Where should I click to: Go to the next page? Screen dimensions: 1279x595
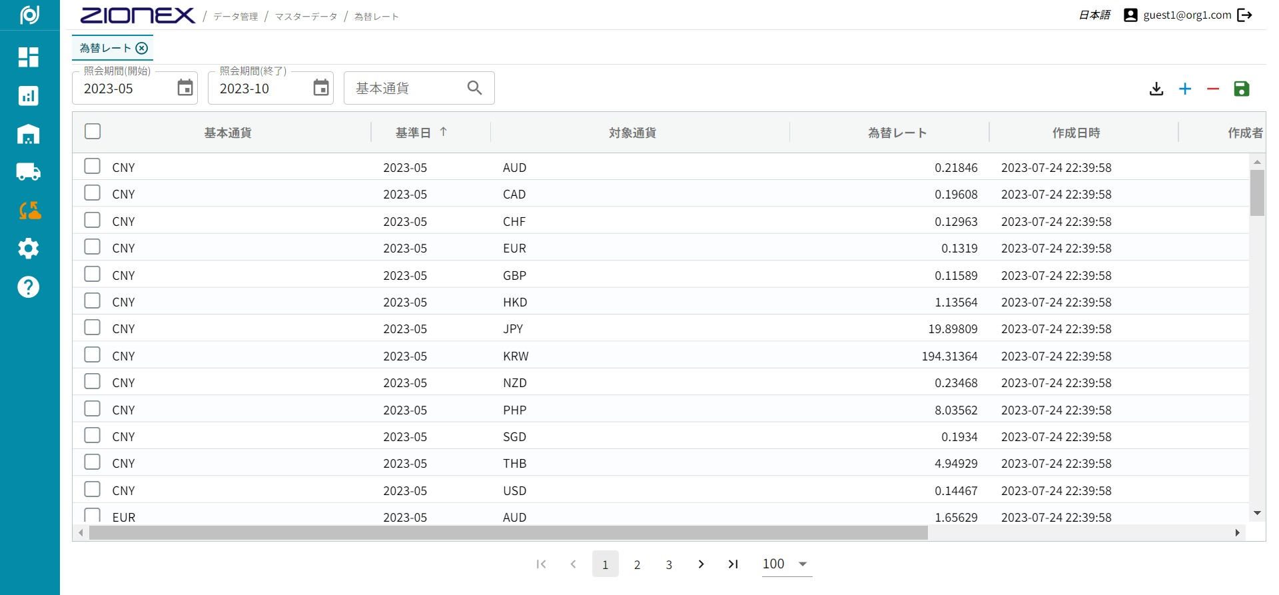pyautogui.click(x=701, y=564)
